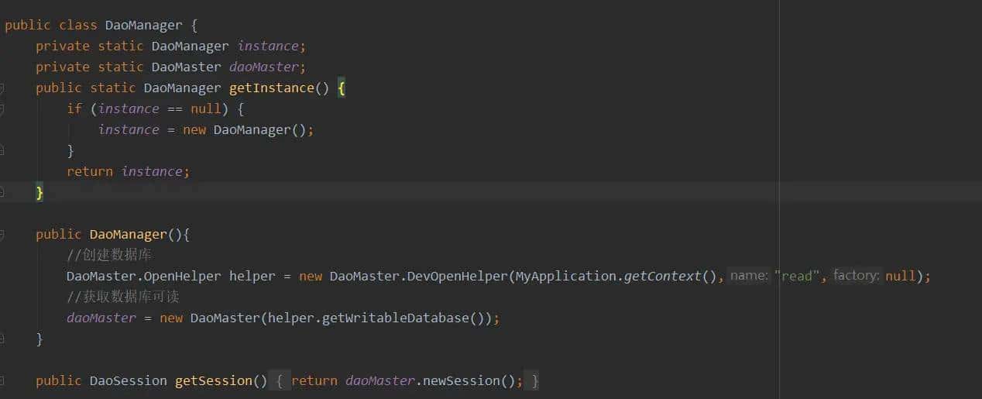982x399 pixels.
Task: Click the 'return' keyword before instance
Action: pos(90,171)
